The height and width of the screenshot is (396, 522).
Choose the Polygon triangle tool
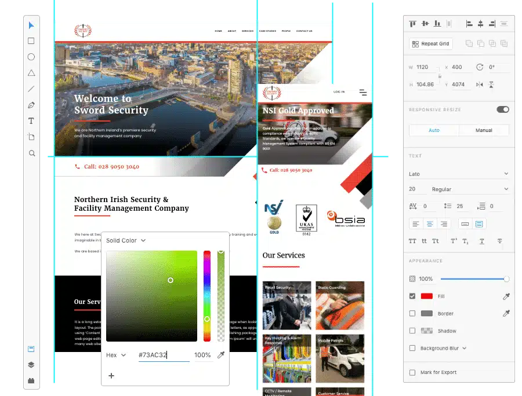coord(31,73)
